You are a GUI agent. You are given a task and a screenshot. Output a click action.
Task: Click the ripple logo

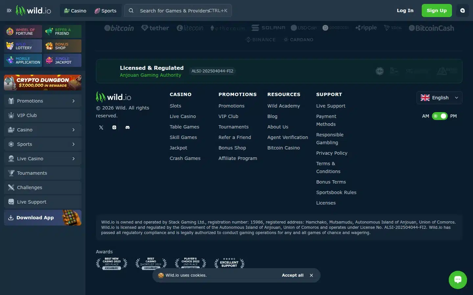pyautogui.click(x=366, y=28)
